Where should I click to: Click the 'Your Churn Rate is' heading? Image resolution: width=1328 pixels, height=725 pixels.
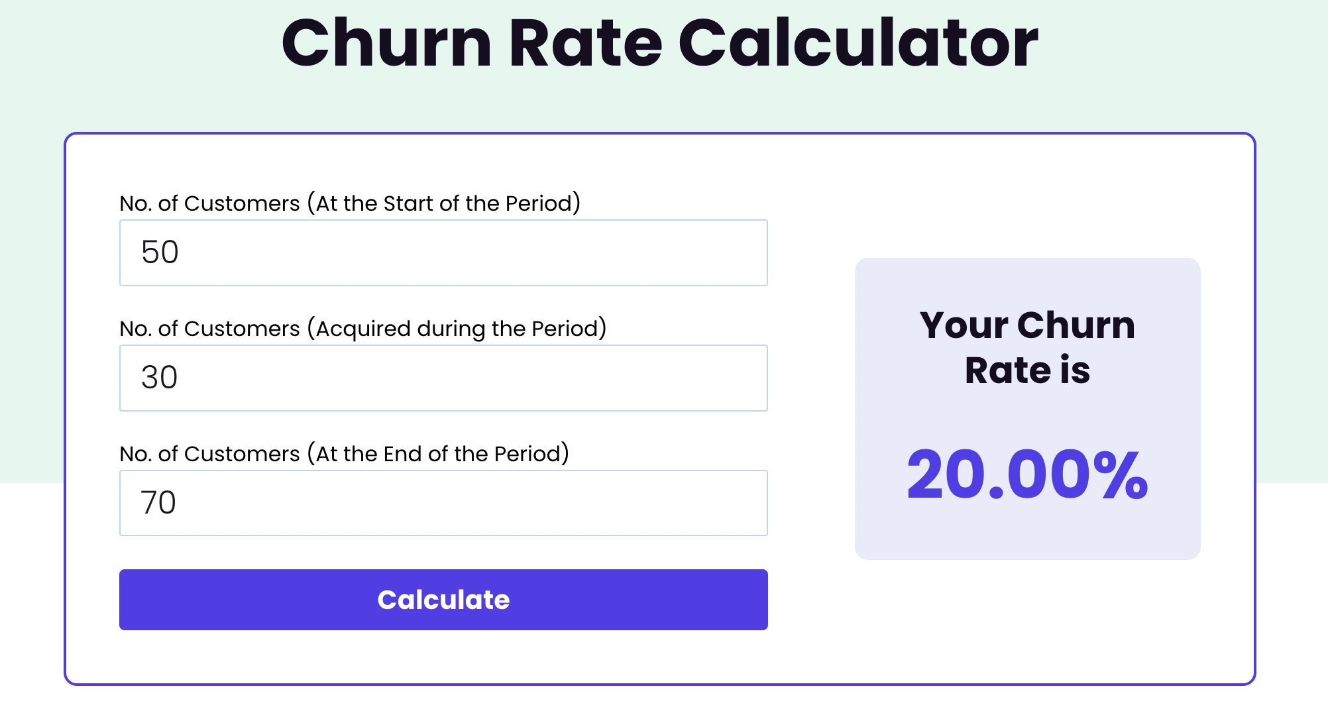1027,347
